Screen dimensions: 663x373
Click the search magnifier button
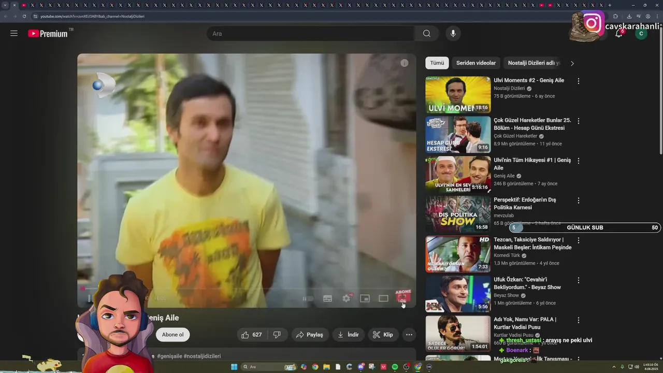tap(427, 34)
